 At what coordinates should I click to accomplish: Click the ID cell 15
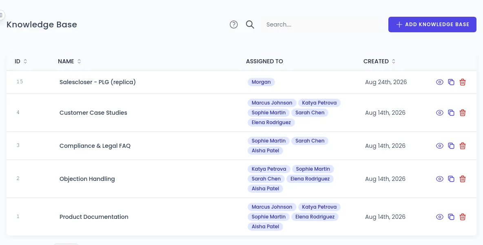(20, 82)
